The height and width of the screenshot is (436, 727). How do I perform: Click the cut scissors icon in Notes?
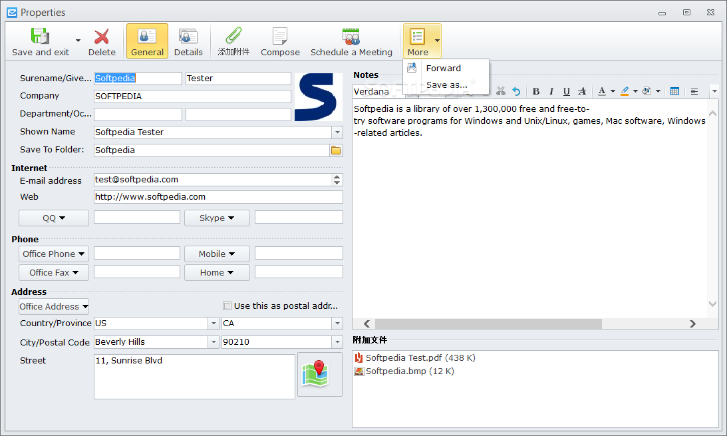(500, 91)
